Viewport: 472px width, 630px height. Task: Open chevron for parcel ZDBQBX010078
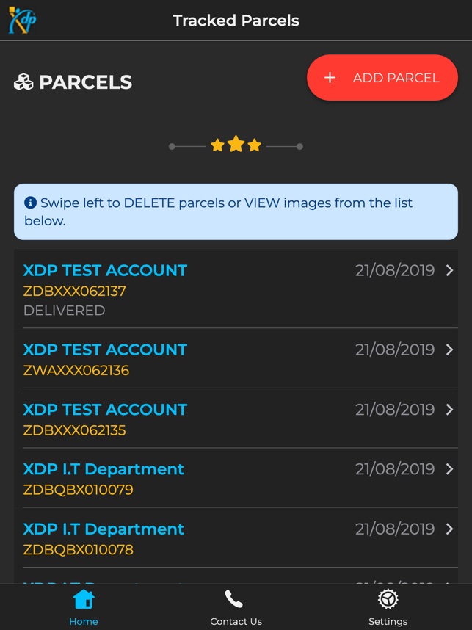click(449, 529)
